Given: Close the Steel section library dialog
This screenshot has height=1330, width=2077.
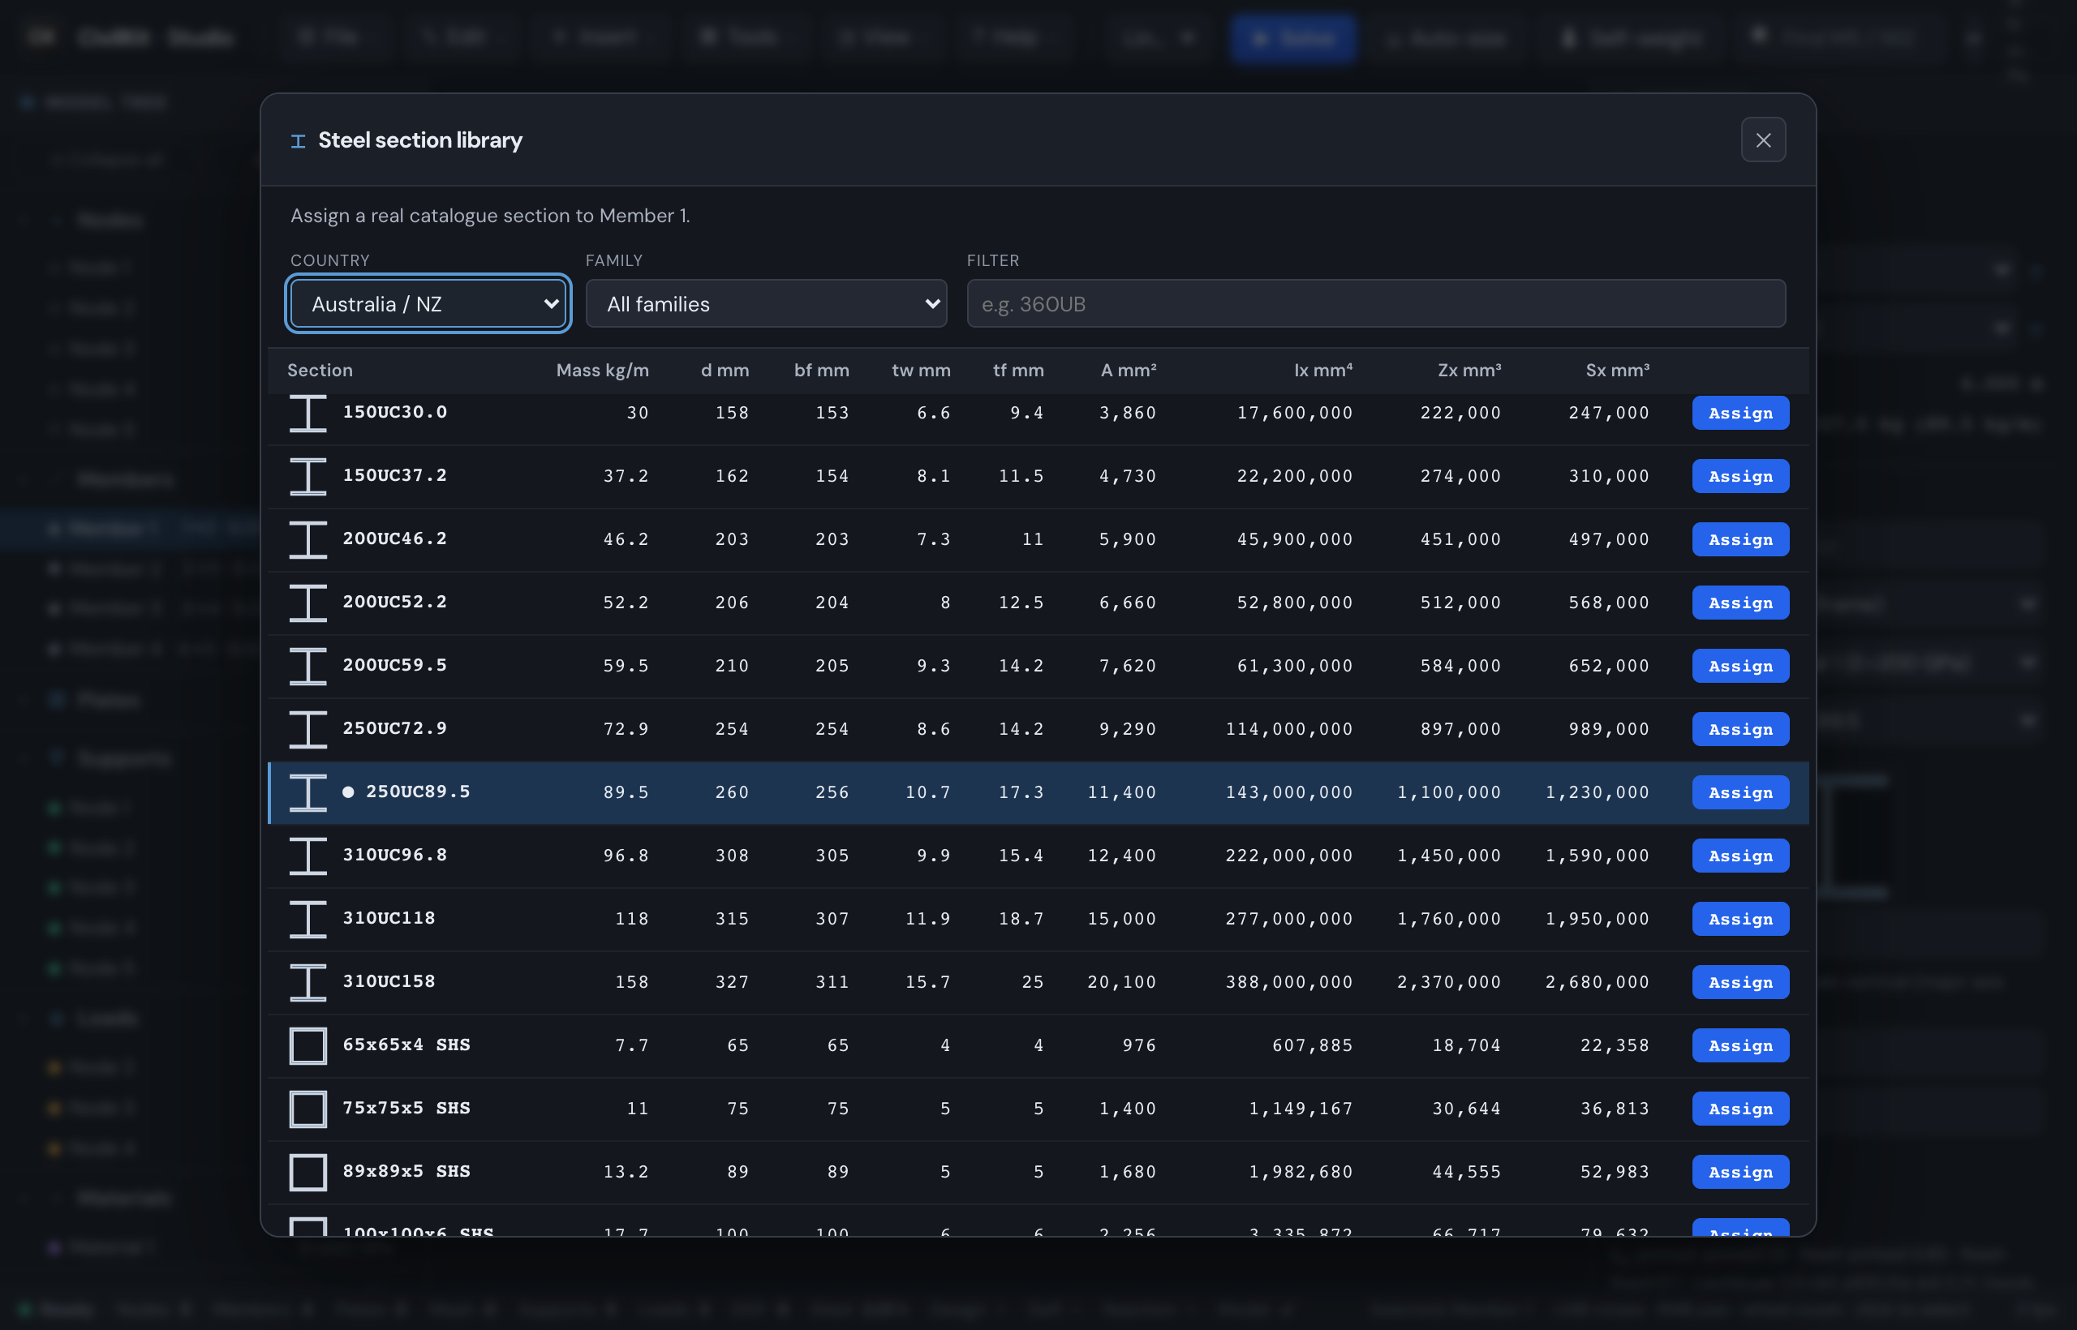Looking at the screenshot, I should coord(1762,140).
